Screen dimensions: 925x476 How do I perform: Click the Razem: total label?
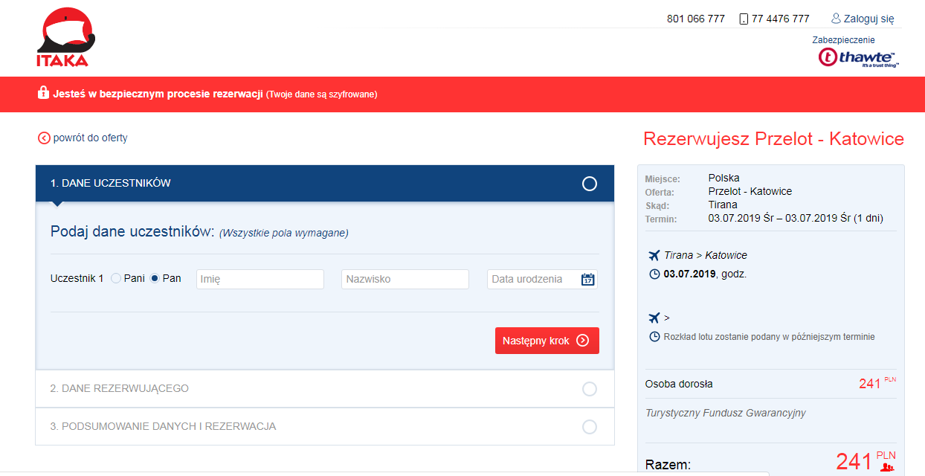[x=668, y=465]
